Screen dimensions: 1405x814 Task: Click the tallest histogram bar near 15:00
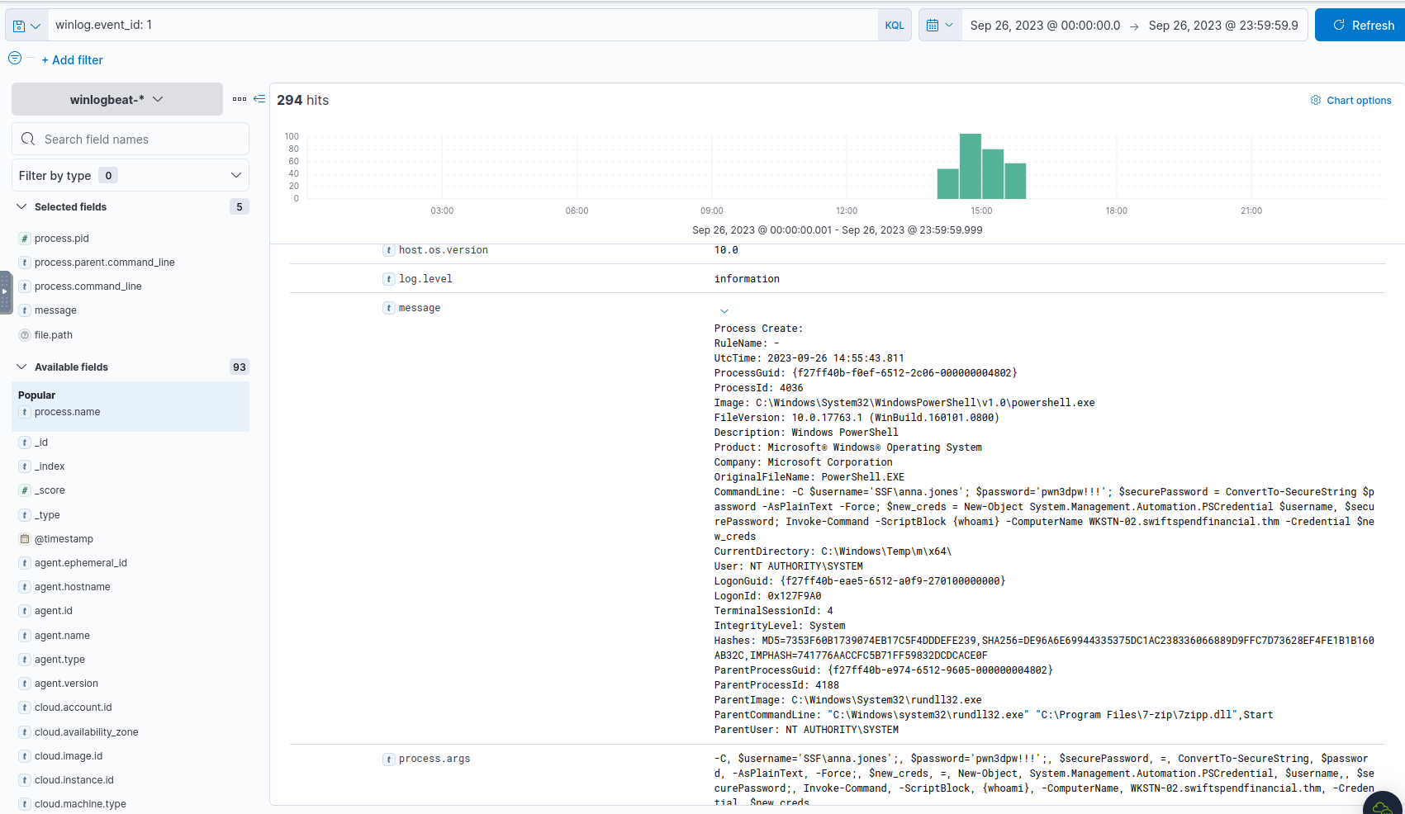970,166
